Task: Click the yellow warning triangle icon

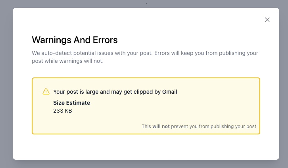Action: (x=46, y=92)
